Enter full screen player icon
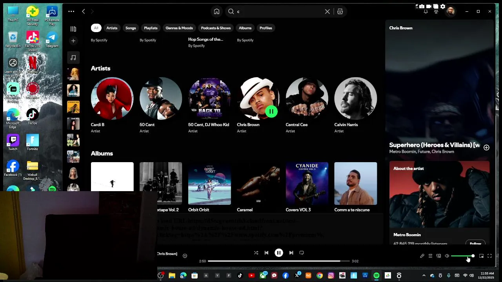The width and height of the screenshot is (502, 282). (x=489, y=256)
